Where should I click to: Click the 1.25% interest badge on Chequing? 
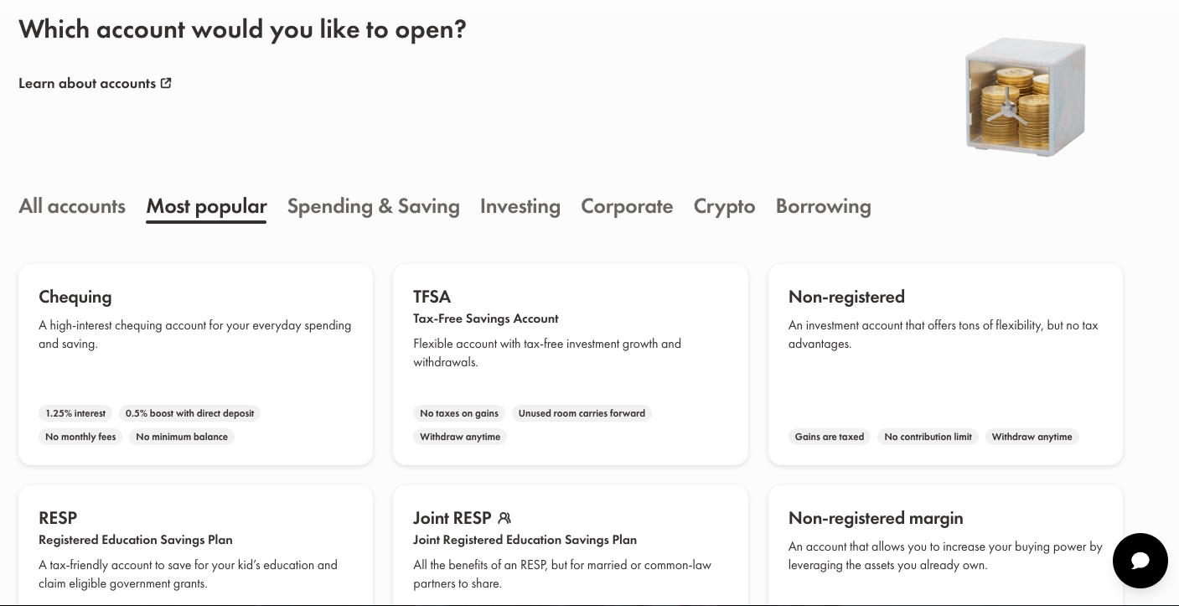click(75, 413)
